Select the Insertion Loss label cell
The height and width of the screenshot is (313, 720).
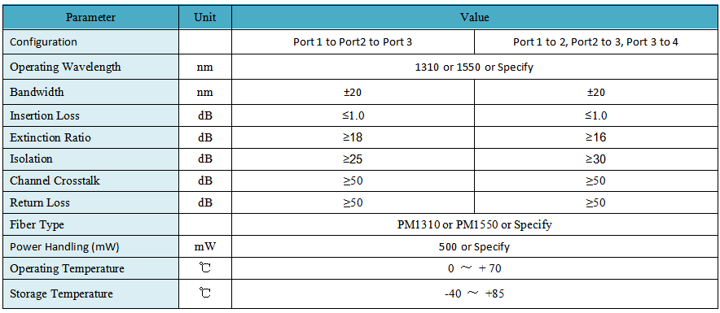90,115
